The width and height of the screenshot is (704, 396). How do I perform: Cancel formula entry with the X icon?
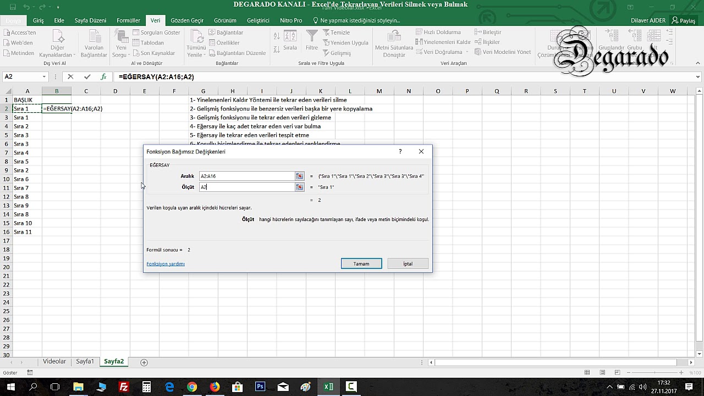click(x=71, y=77)
